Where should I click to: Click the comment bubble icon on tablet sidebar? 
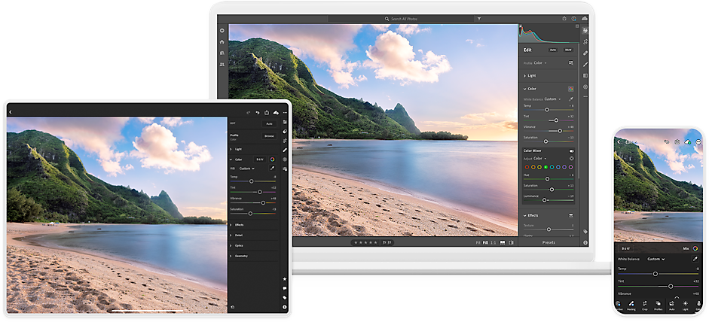[285, 288]
